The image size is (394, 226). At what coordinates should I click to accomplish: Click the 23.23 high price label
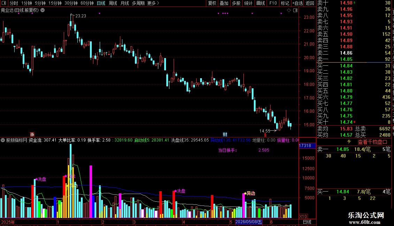tap(81, 16)
